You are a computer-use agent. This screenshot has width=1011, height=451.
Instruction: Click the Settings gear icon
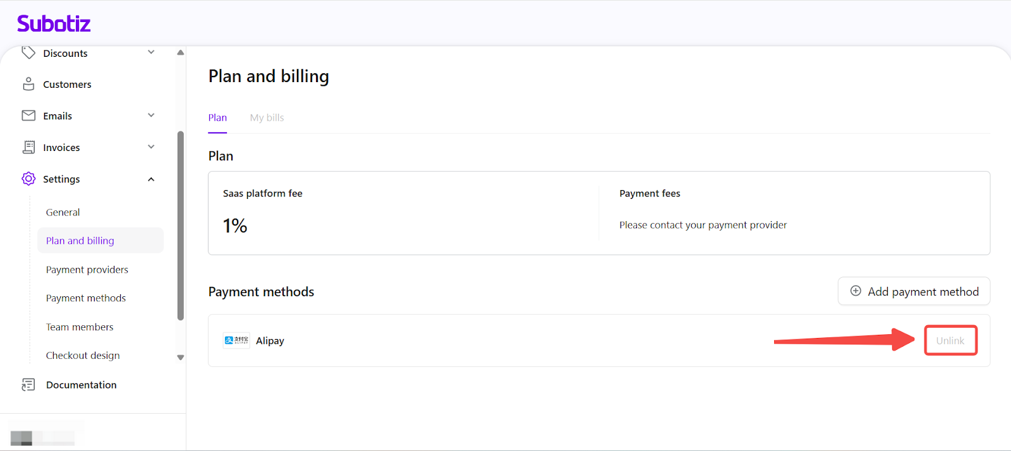tap(28, 179)
